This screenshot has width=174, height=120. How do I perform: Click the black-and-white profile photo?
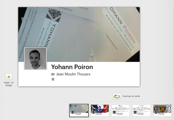35,58
